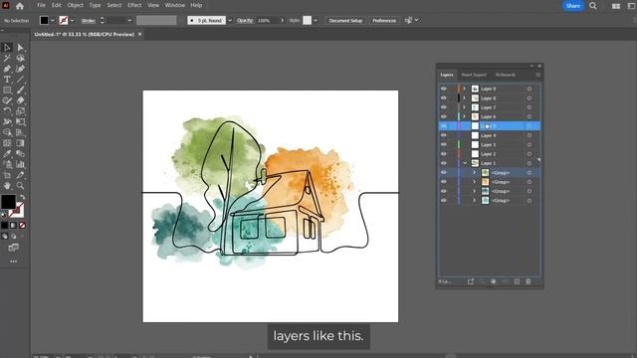The width and height of the screenshot is (637, 358).
Task: Toggle visibility eye of Layer 1
Action: 444,163
